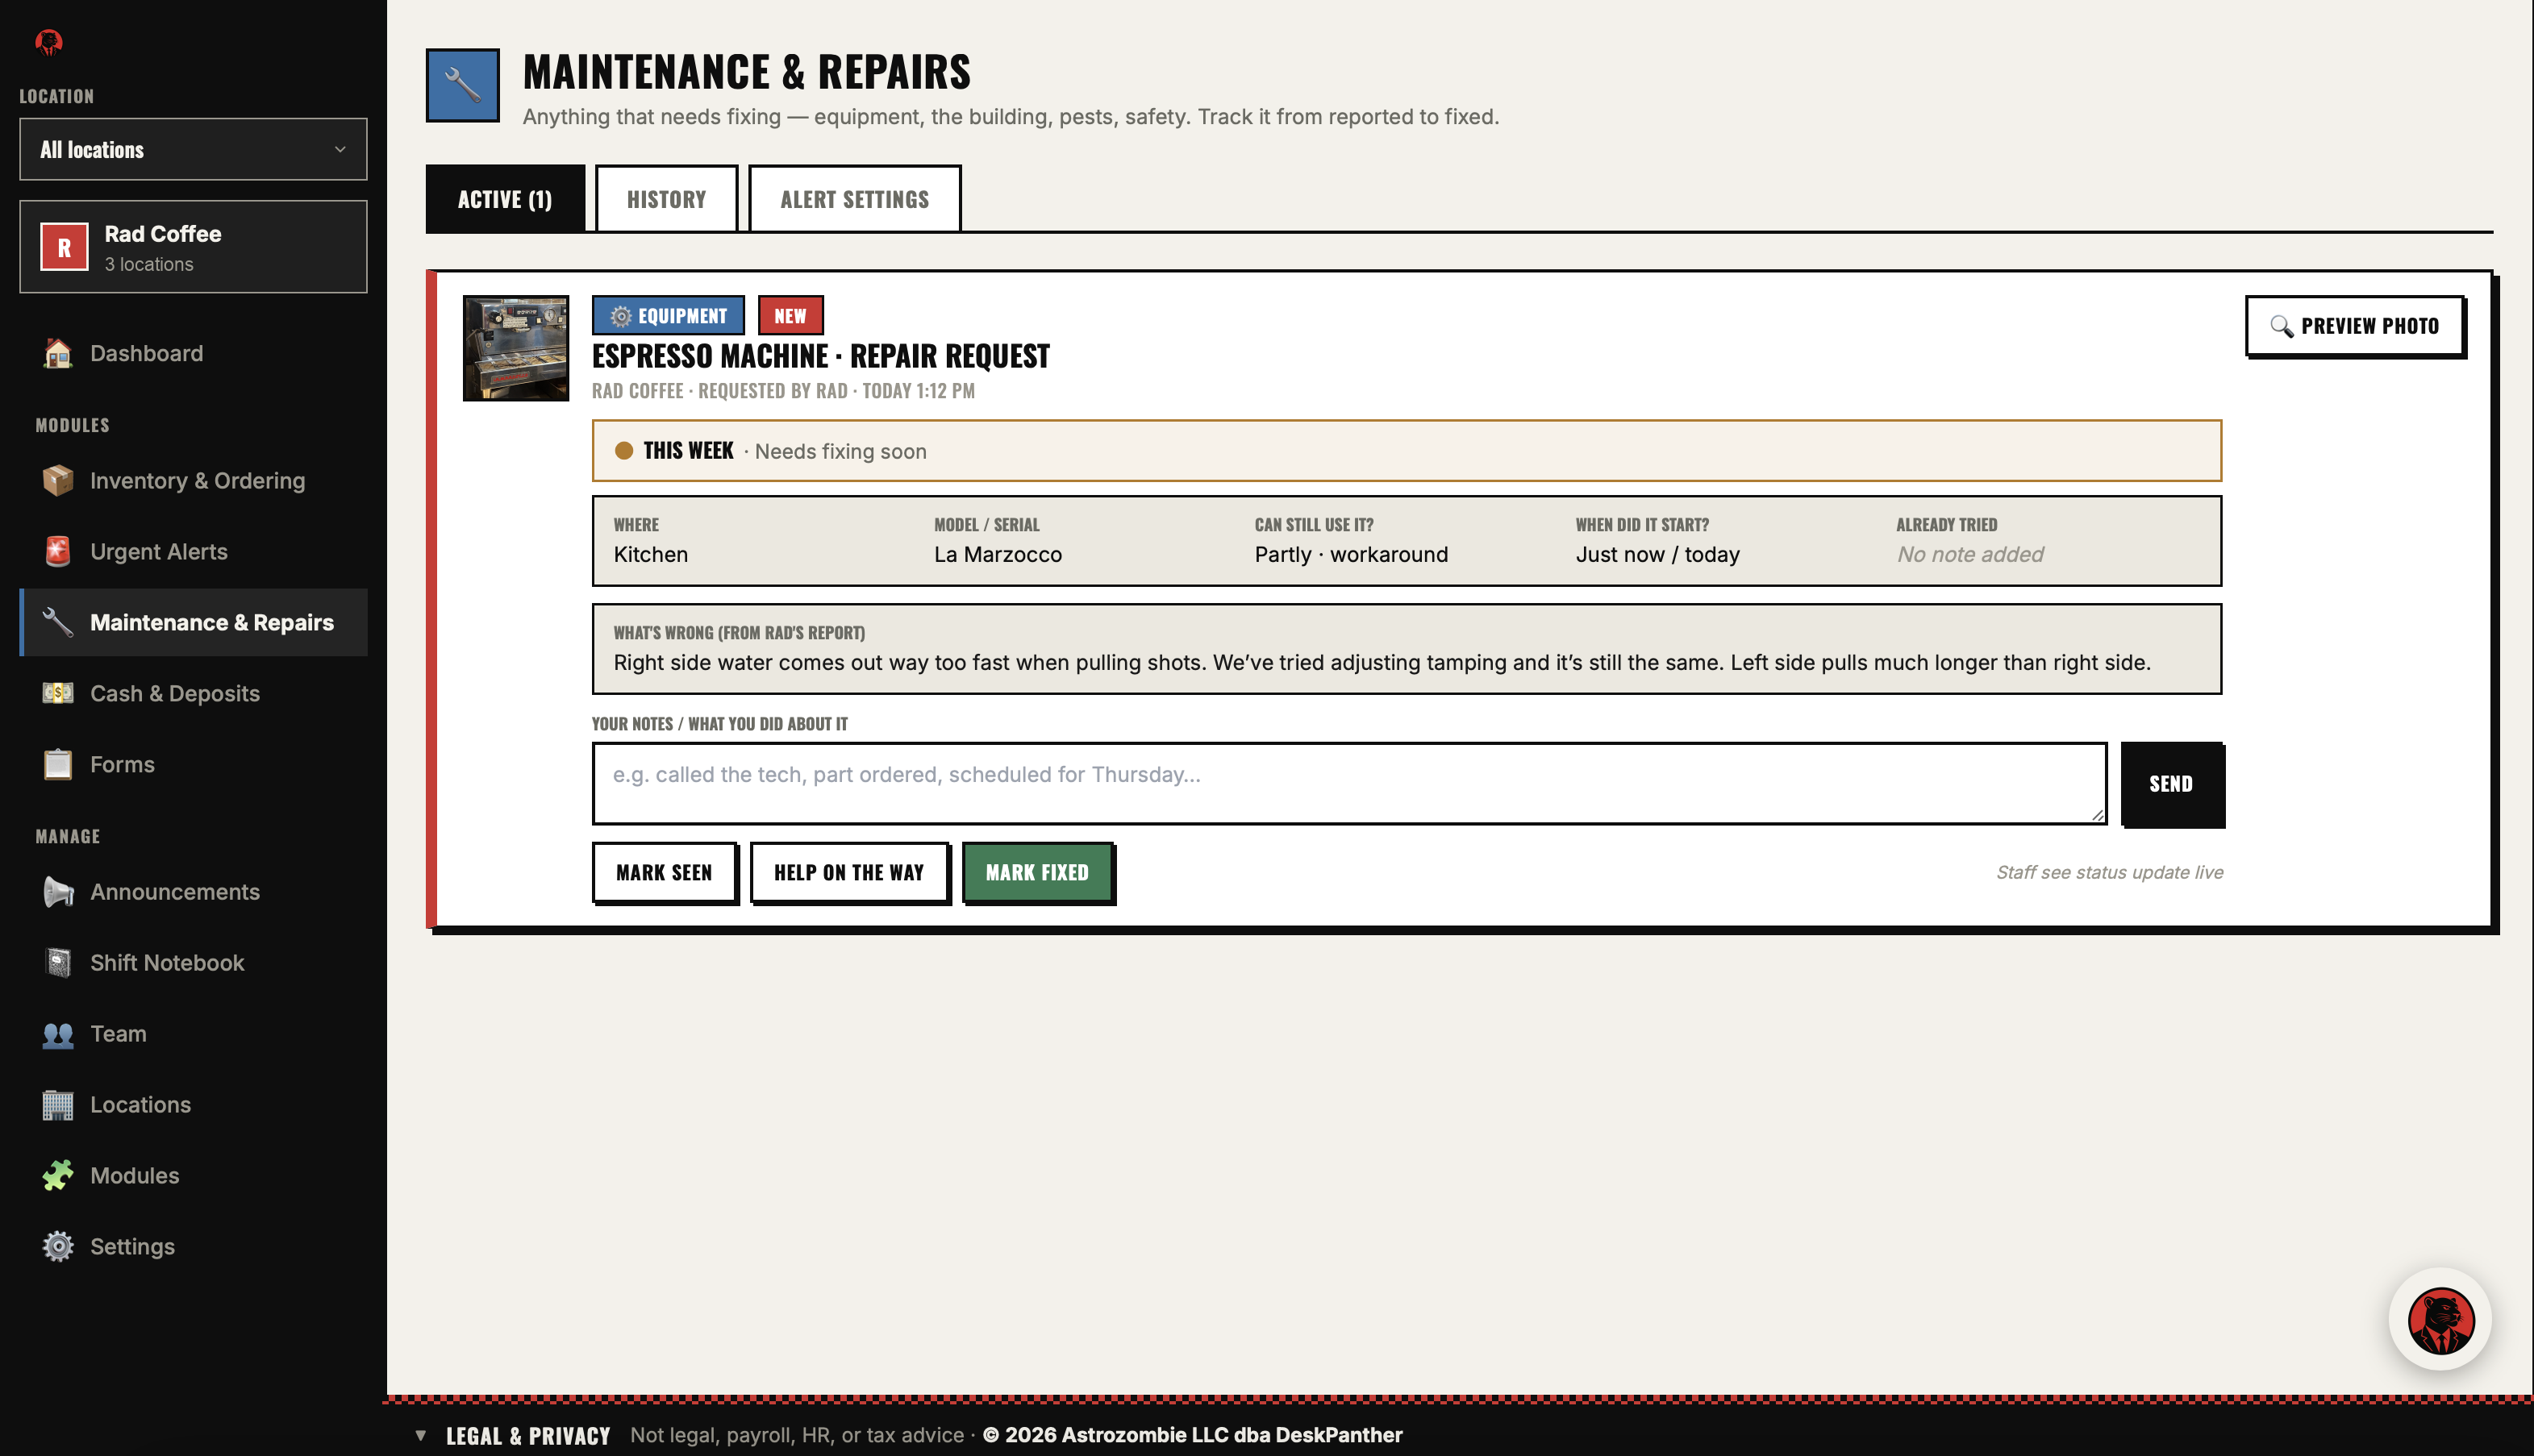Focus the Your Notes text field
The width and height of the screenshot is (2534, 1456).
1349,783
